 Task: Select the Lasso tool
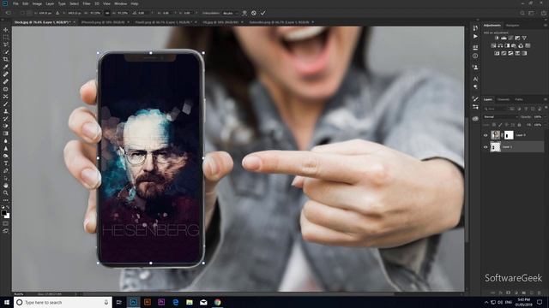(6, 44)
